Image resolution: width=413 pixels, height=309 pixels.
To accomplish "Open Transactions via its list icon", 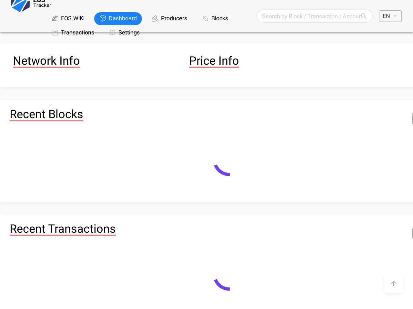I will pos(55,33).
